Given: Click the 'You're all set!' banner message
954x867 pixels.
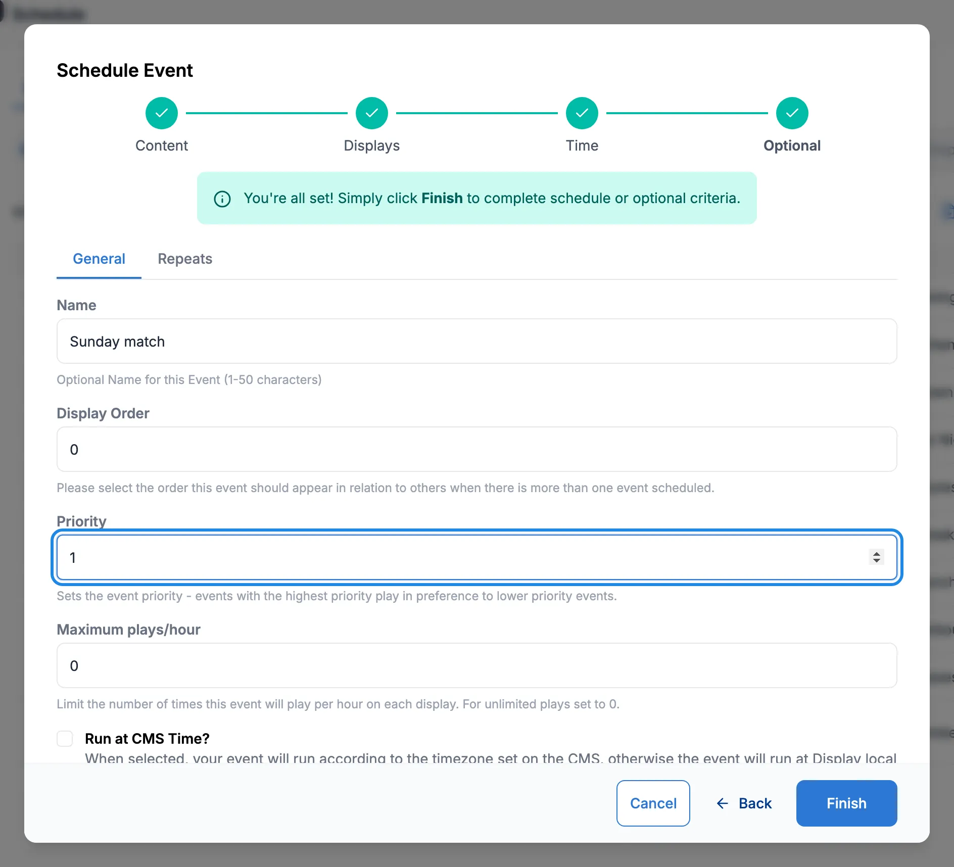Looking at the screenshot, I should tap(492, 198).
